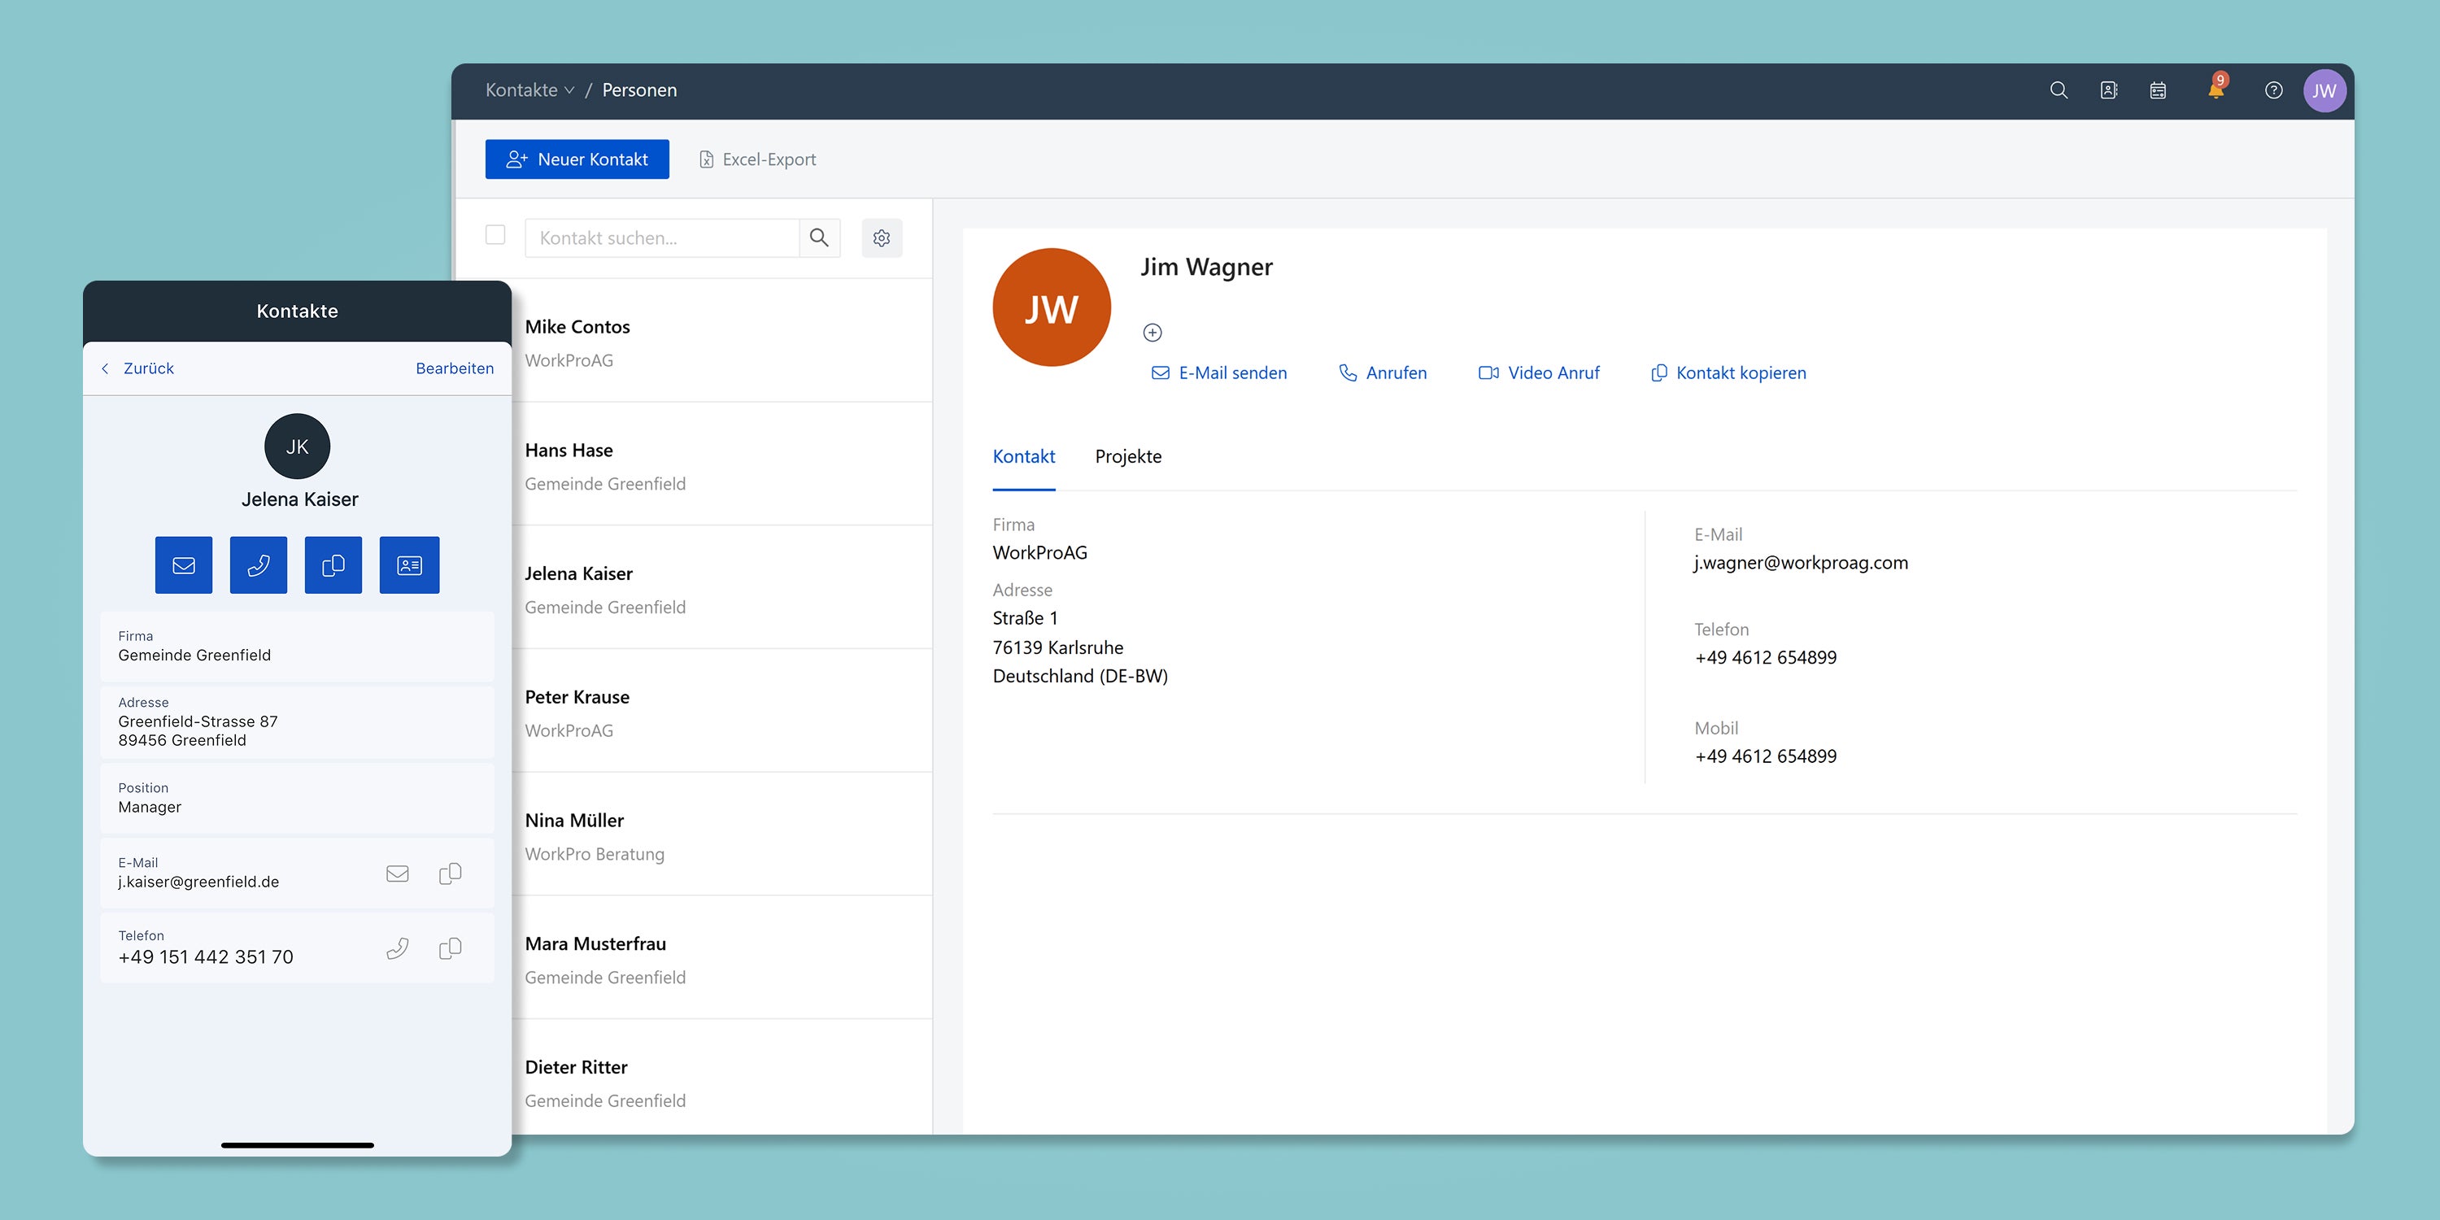Switch to the Projekte tab
The width and height of the screenshot is (2440, 1220).
1127,456
